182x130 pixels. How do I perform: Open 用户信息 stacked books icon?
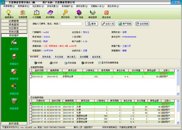point(79,14)
